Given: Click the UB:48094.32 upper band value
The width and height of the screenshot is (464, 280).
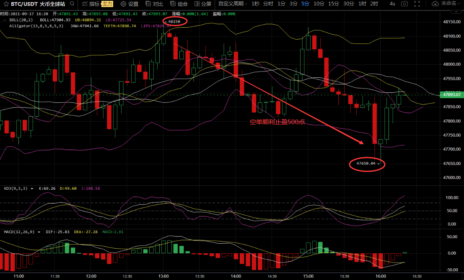Looking at the screenshot, I should tap(88, 20).
